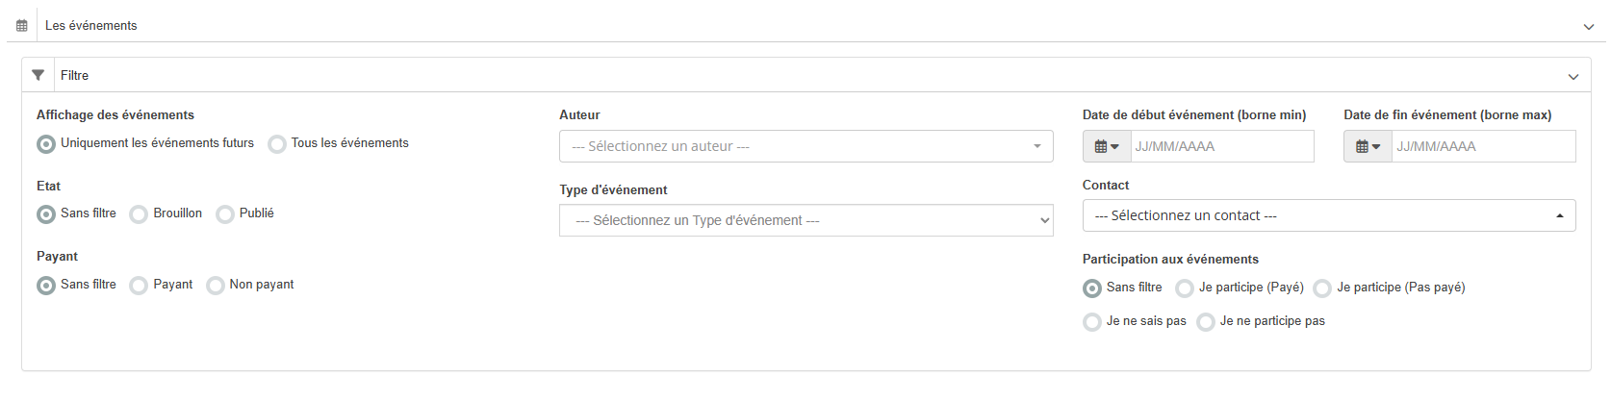Choose Brouillon under Etat
The width and height of the screenshot is (1611, 401).
[x=139, y=214]
